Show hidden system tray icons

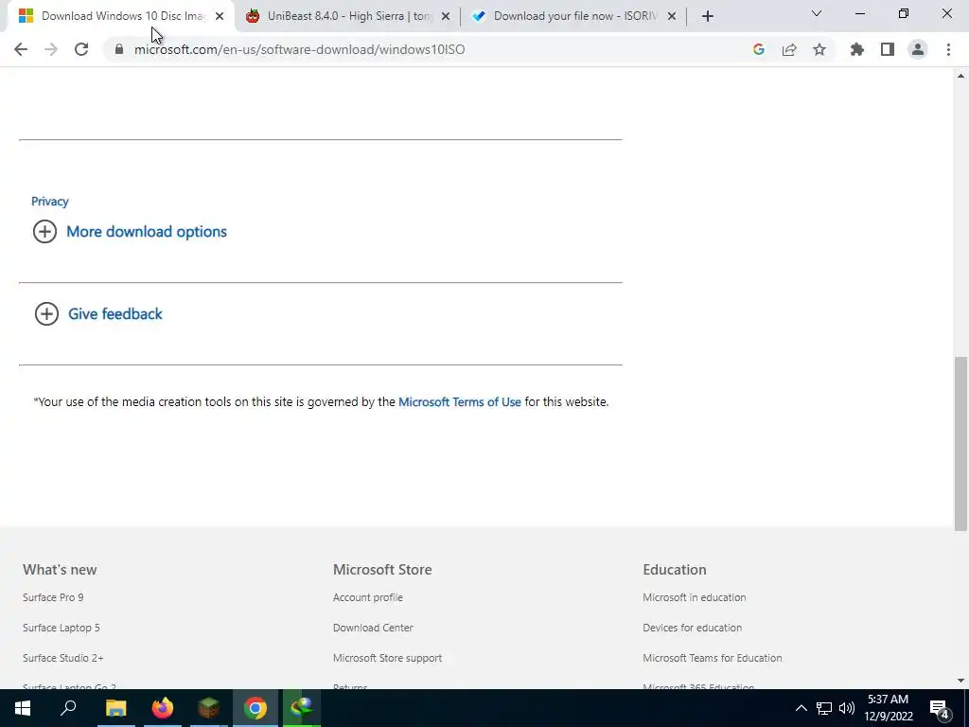[801, 708]
